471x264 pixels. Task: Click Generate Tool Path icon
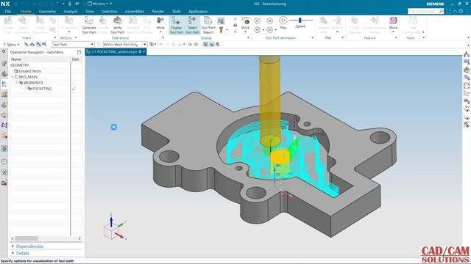click(x=89, y=25)
